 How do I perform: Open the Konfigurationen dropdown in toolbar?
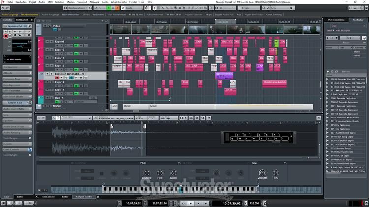(x=78, y=8)
